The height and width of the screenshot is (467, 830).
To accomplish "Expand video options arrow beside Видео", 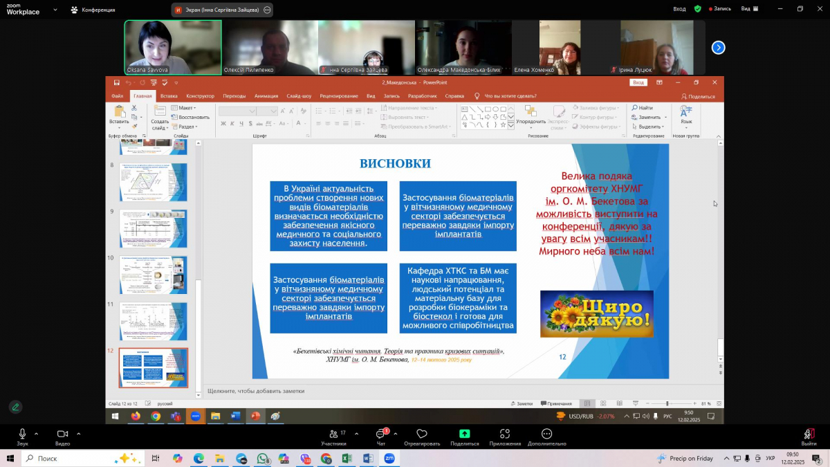I will [x=78, y=434].
